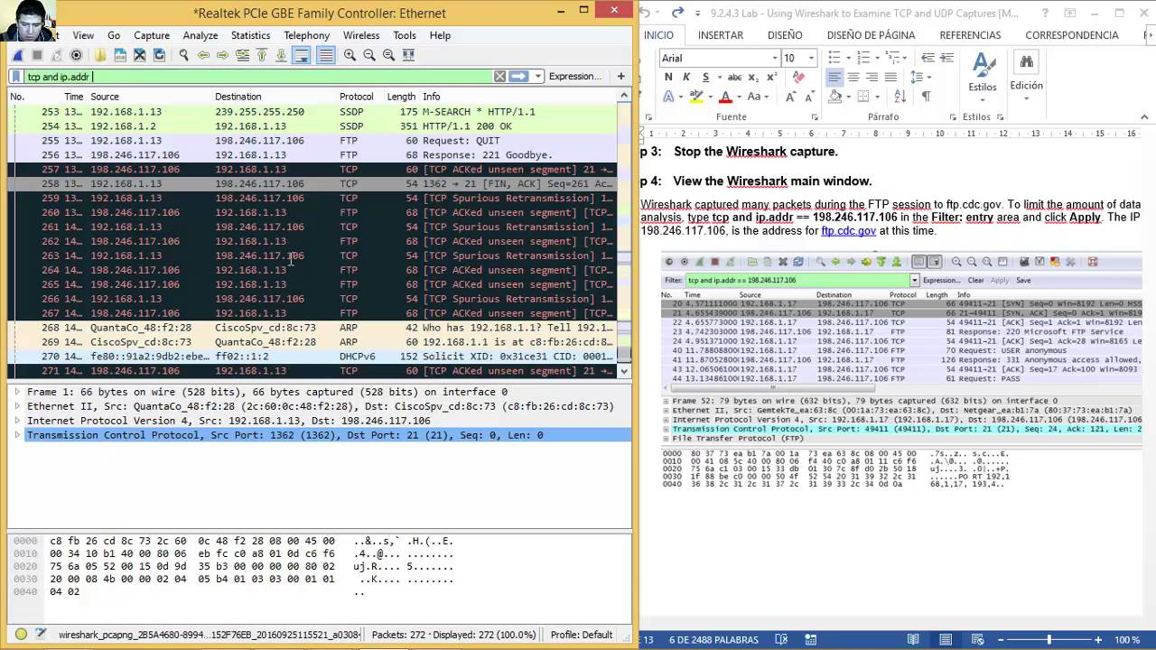
Task: Expand Internet Protocol Version 4 row
Action: [17, 421]
